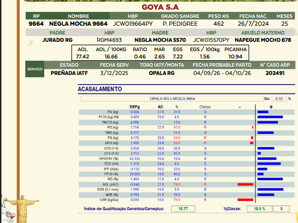Select the RATIO value 0.46
The height and width of the screenshot is (223, 298).
(x=140, y=57)
